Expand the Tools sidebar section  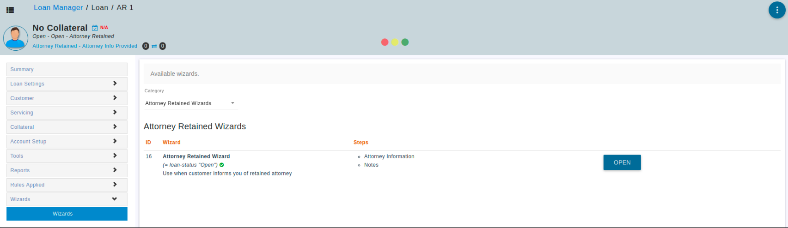click(67, 156)
